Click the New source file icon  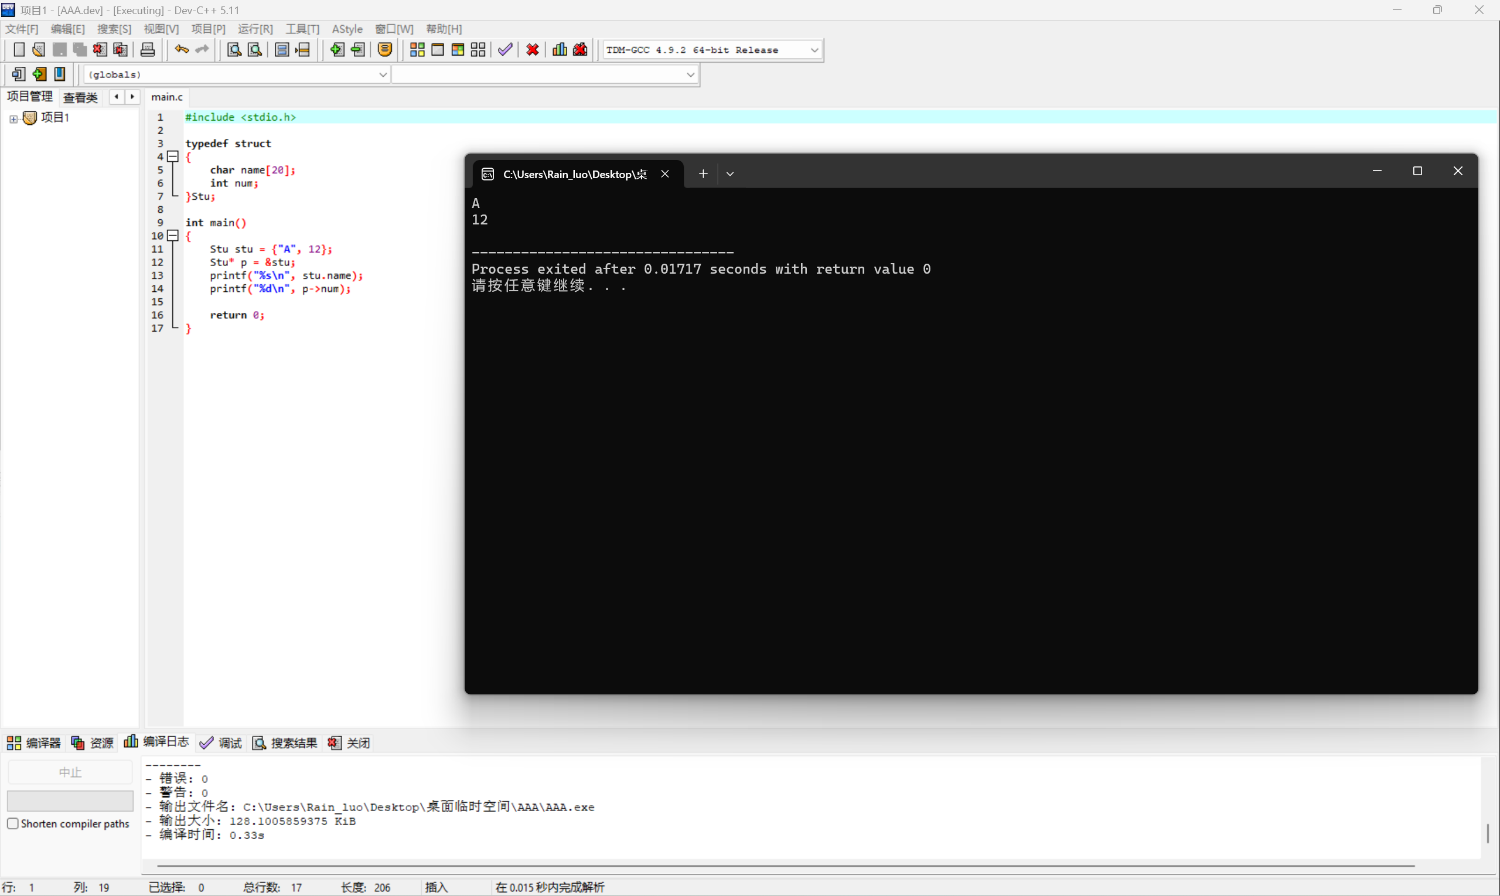pos(19,50)
